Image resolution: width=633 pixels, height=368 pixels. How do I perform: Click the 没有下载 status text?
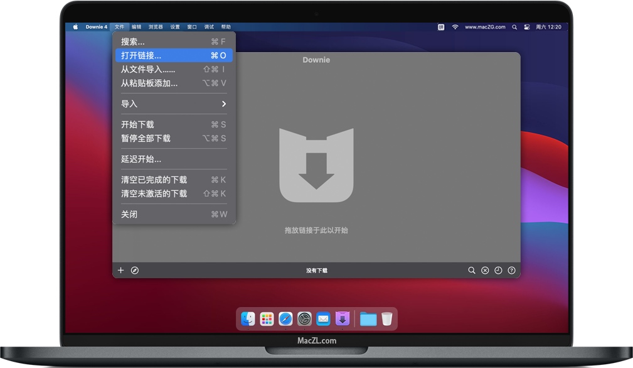point(316,271)
